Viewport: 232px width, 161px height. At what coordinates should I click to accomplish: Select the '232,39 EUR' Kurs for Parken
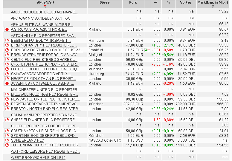tap(133, 104)
